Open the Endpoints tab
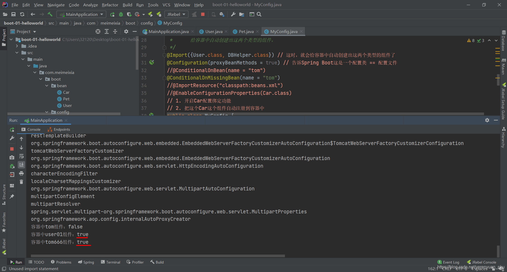Screen dimensions: 507x272 (59, 129)
